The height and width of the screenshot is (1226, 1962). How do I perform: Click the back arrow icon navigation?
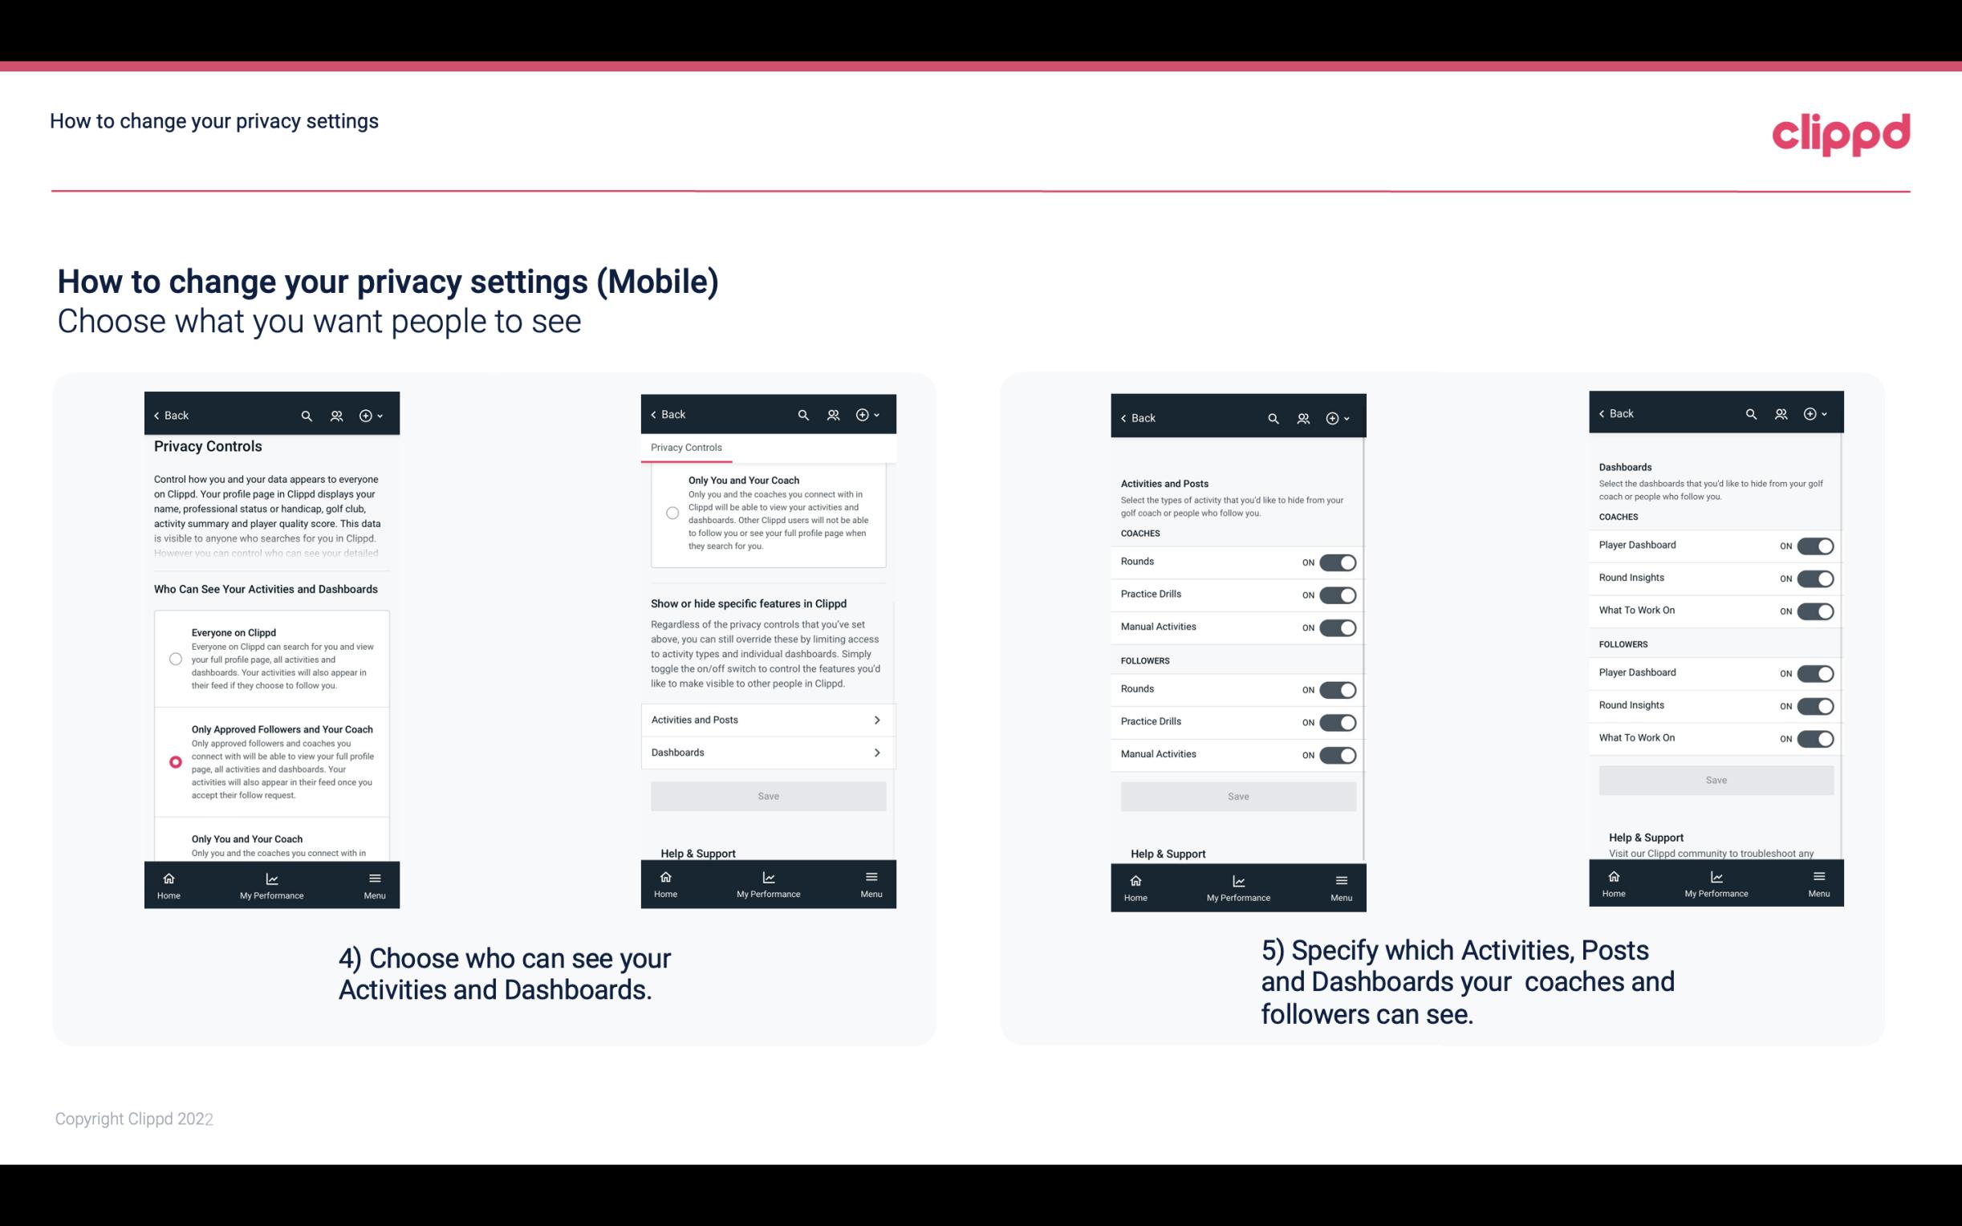158,414
